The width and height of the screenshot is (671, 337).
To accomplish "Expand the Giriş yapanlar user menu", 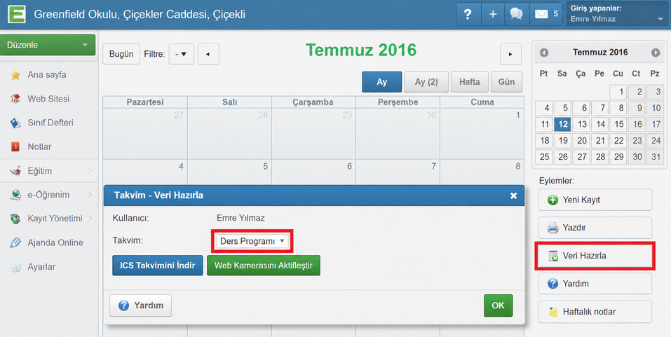I will (616, 14).
